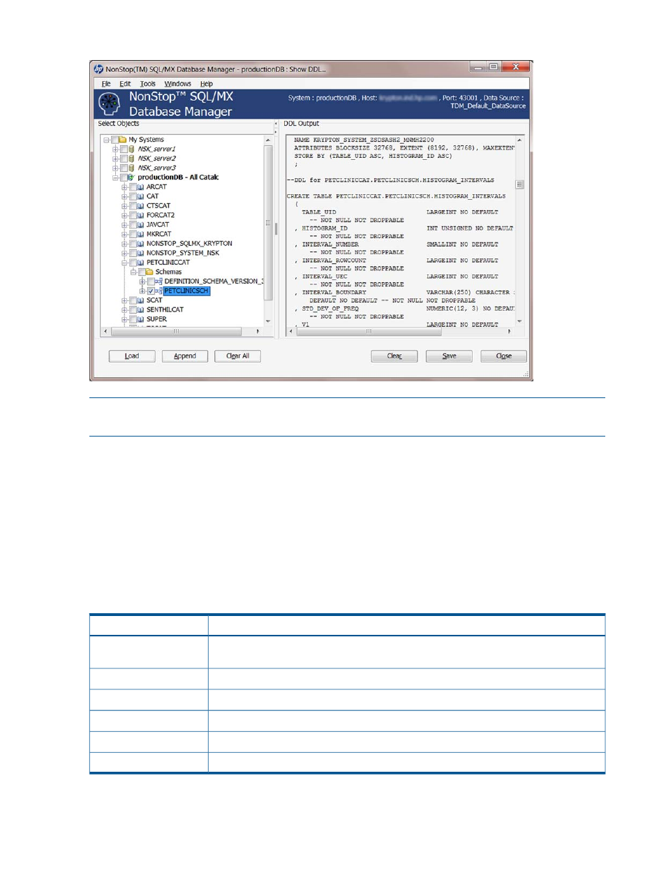Viewport: 666px width, 887px height.
Task: Click the DEFINITION_SCHEMA_VERSION schema icon
Action: click(x=158, y=281)
